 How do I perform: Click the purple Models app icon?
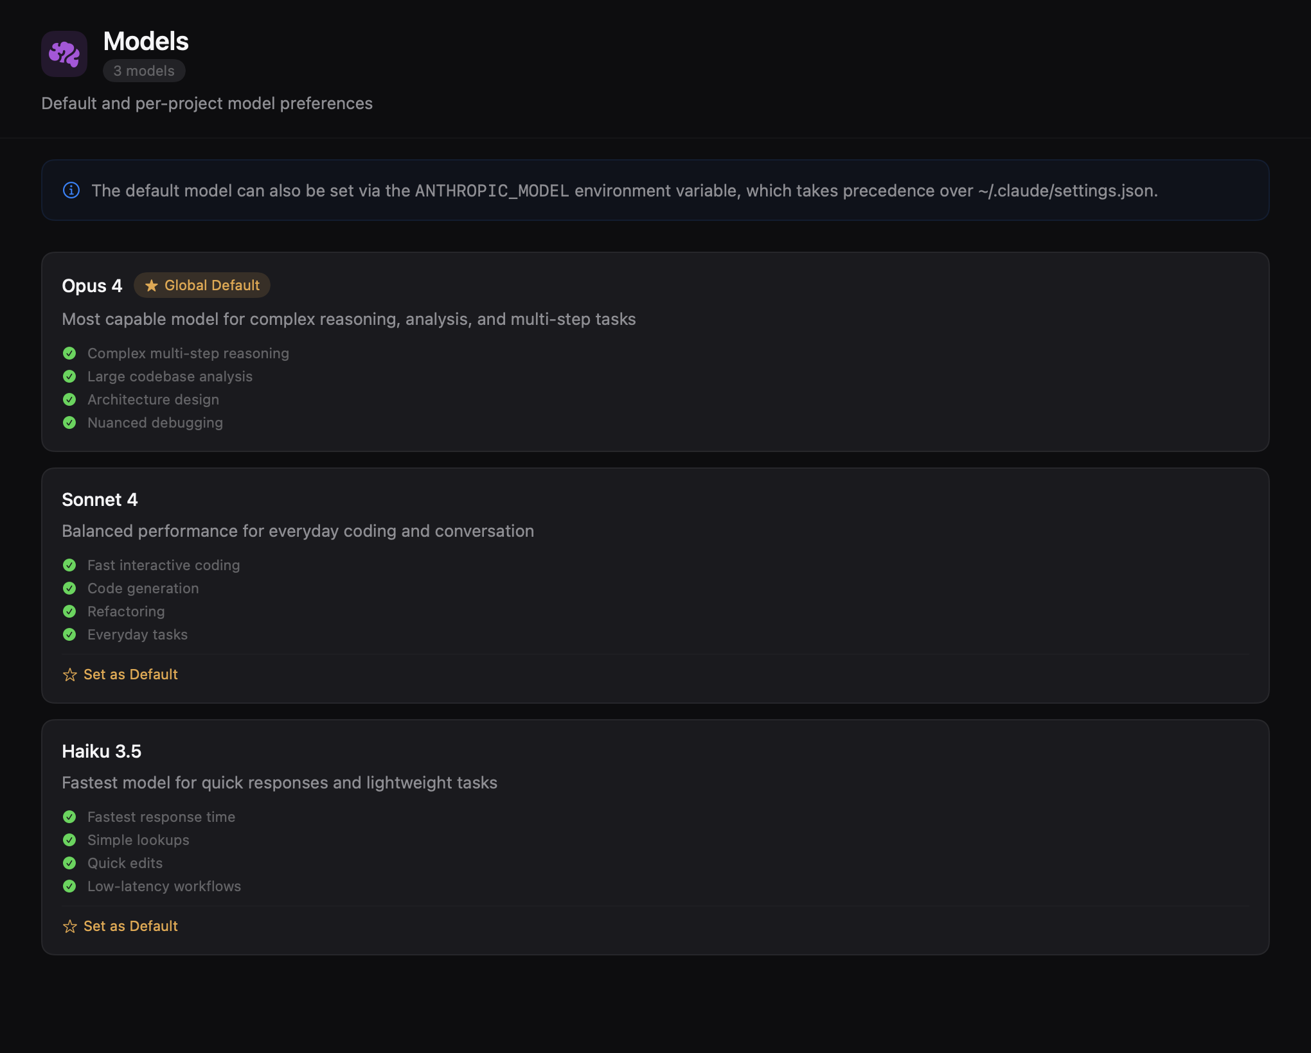(x=64, y=54)
